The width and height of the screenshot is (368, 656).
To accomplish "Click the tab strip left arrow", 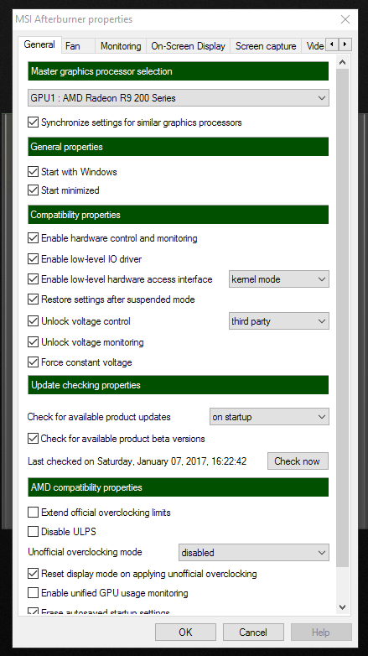I will (332, 44).
